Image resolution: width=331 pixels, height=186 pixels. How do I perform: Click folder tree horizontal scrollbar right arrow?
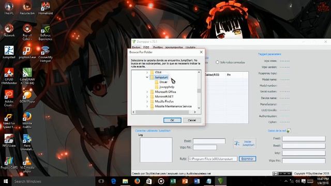click(x=195, y=112)
